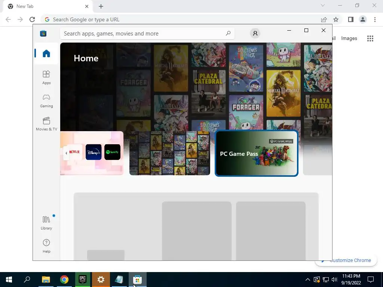Open the Images link on Google page
The width and height of the screenshot is (383, 287).
pos(349,38)
